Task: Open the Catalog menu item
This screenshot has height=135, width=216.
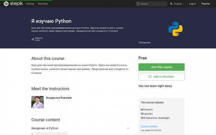Action: point(30,4)
